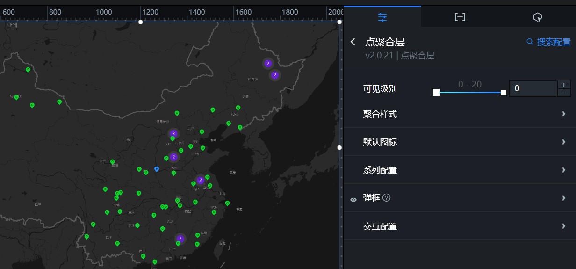Toggle the eye icon for 弹框
Viewport: 576px width, 269px height.
coord(353,199)
